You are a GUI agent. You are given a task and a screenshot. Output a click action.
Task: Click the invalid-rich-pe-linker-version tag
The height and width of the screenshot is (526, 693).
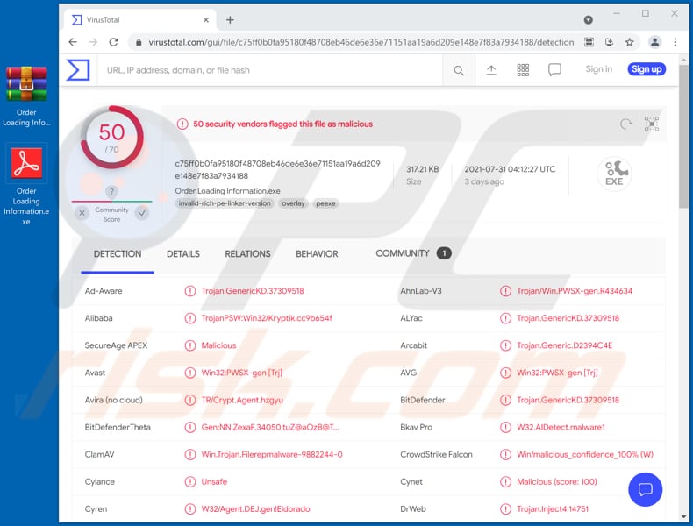225,203
